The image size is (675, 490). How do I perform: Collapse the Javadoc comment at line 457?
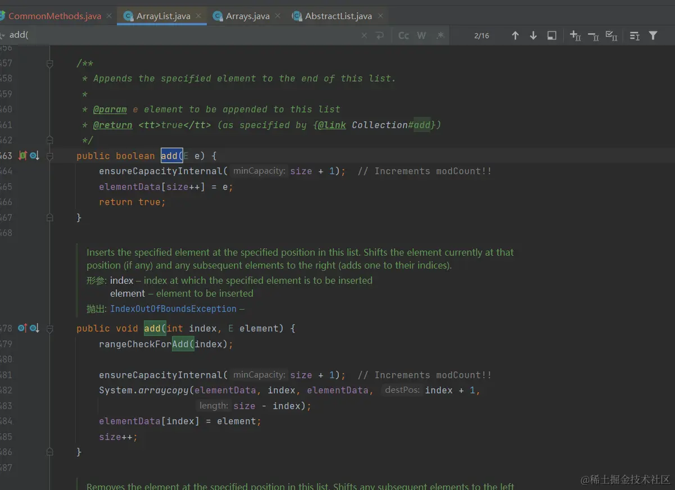pos(50,65)
